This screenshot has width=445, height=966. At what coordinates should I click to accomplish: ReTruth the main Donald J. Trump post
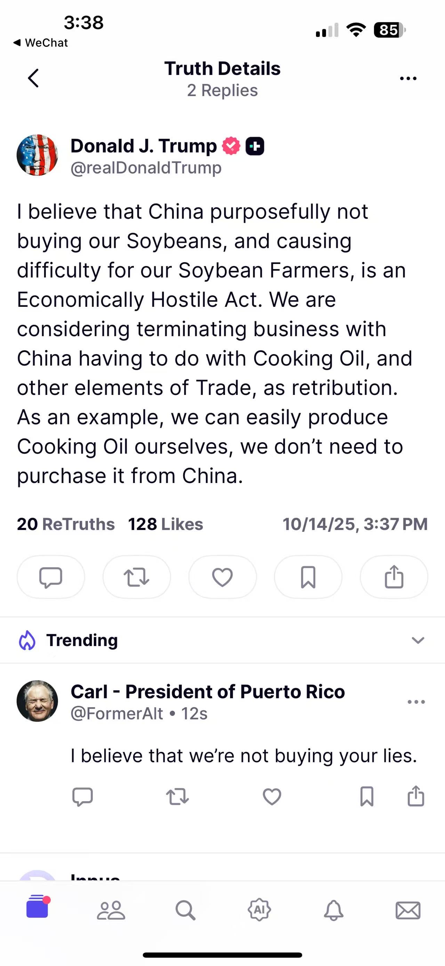coord(137,577)
